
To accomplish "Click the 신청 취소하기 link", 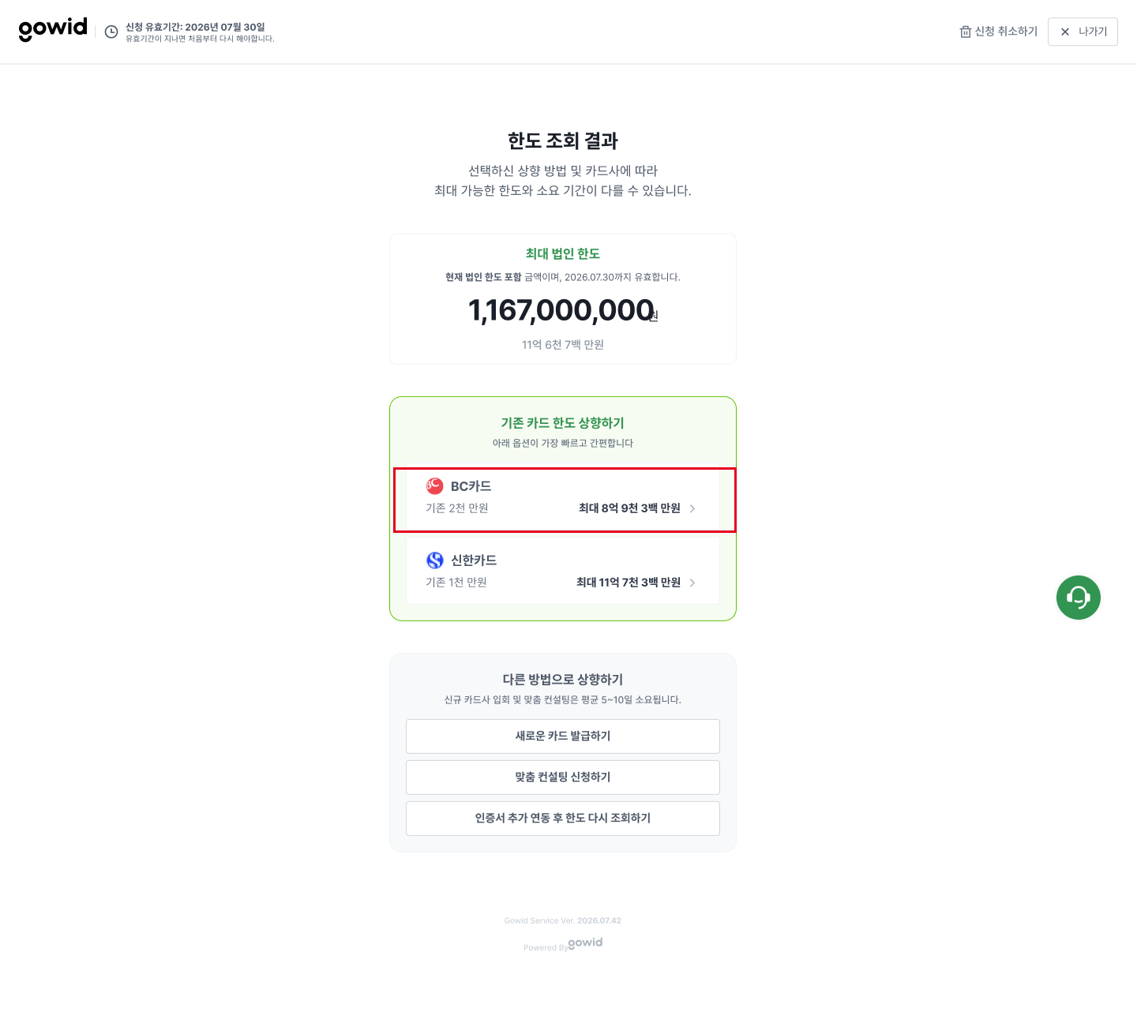I will click(x=998, y=32).
